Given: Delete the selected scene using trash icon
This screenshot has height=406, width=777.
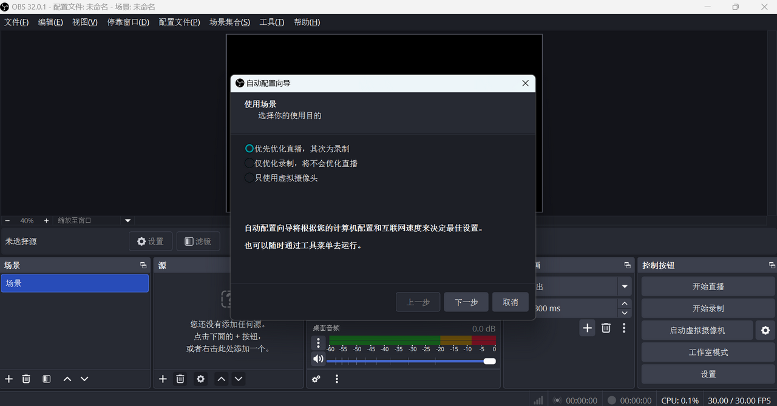Looking at the screenshot, I should tap(26, 379).
